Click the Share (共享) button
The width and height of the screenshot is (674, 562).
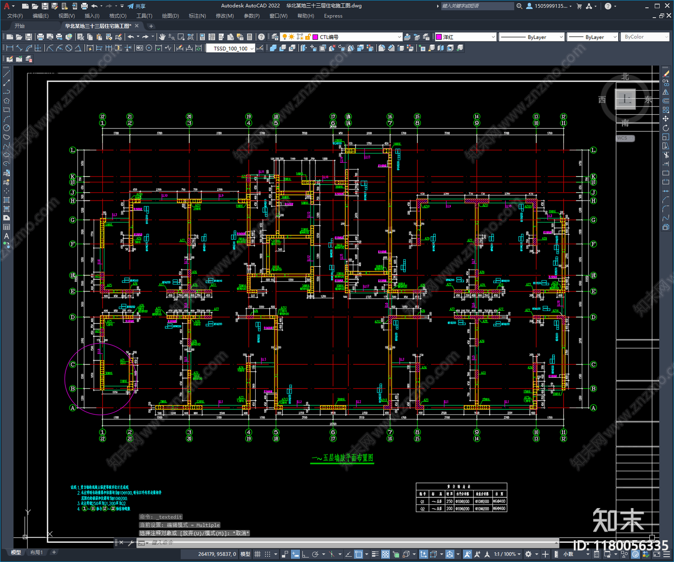tap(136, 6)
